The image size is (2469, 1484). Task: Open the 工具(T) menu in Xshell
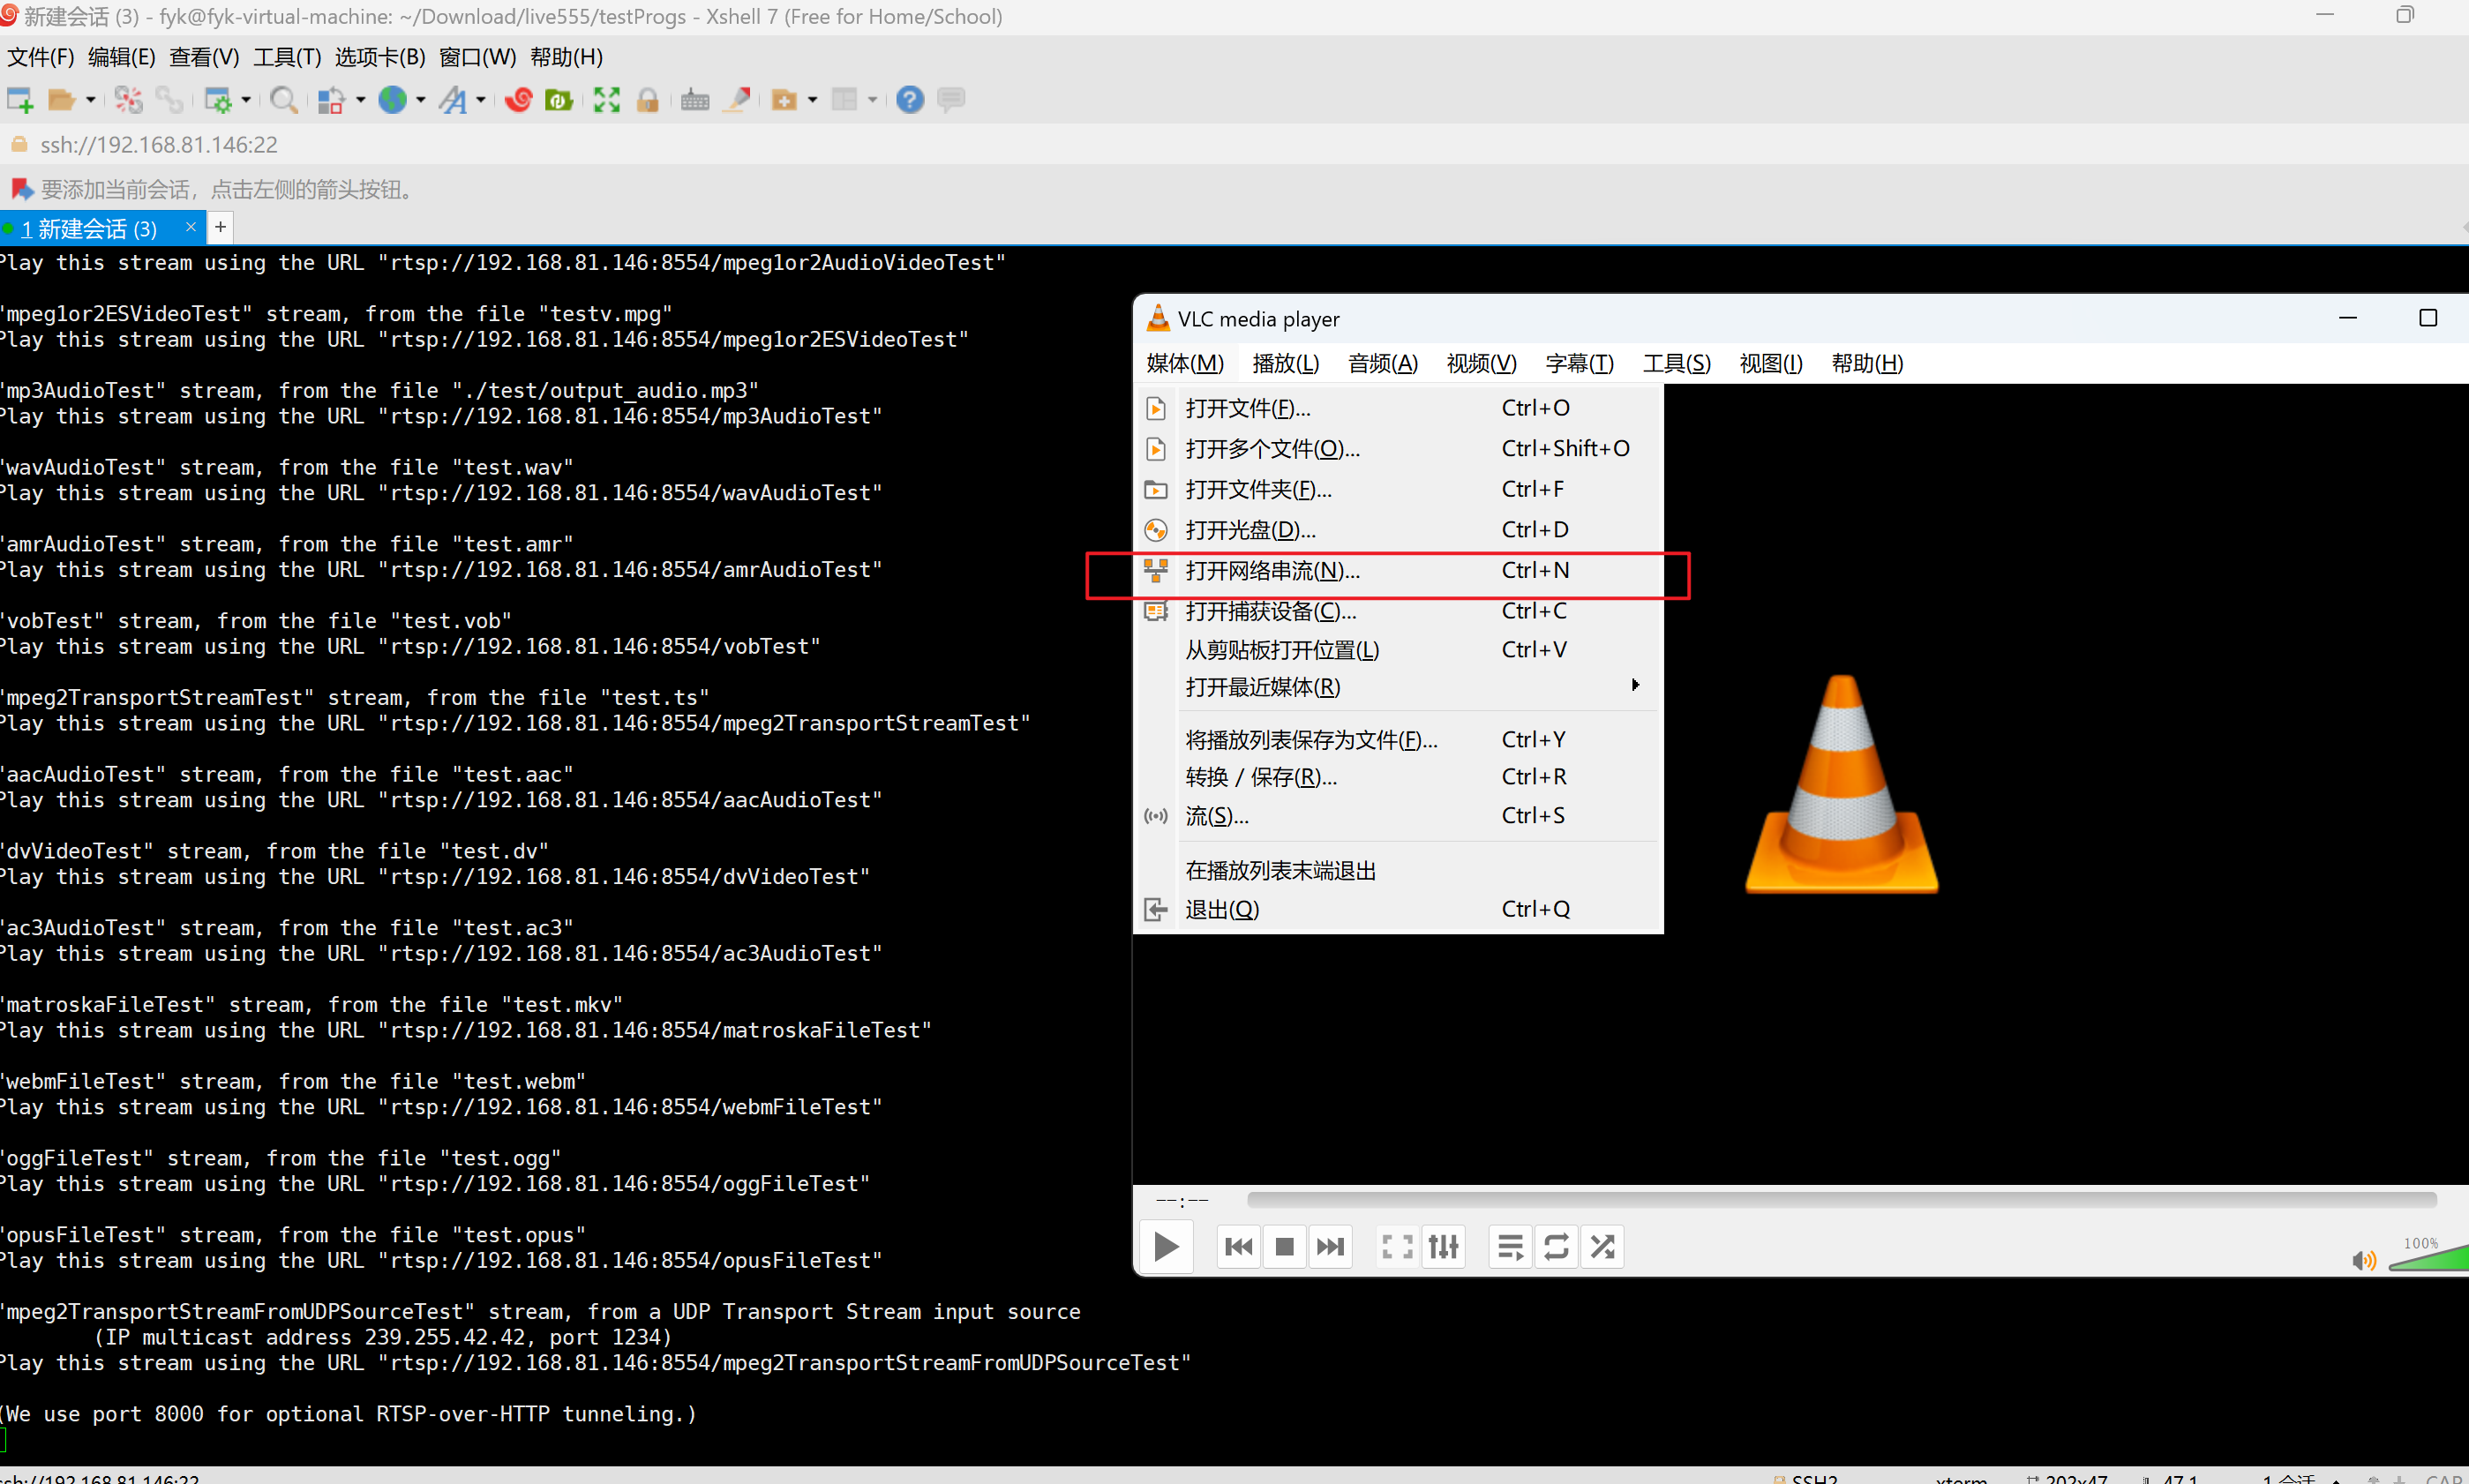(287, 57)
